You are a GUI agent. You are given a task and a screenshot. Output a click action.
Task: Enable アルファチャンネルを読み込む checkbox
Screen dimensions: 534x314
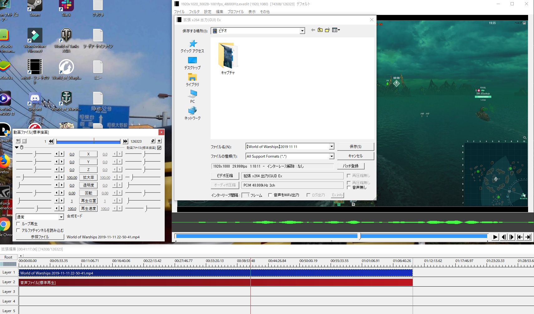coord(18,230)
